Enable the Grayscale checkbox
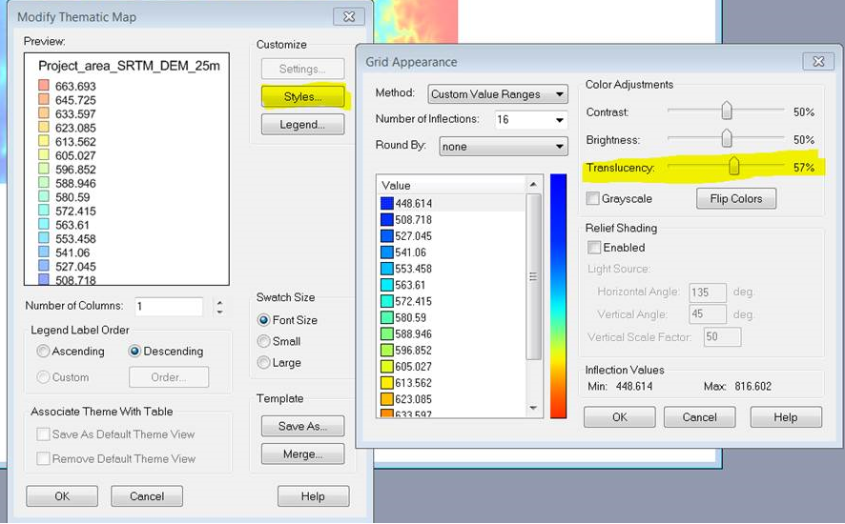 (593, 199)
